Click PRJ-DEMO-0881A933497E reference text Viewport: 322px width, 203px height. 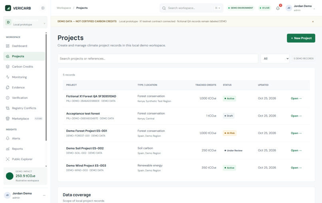[82, 119]
